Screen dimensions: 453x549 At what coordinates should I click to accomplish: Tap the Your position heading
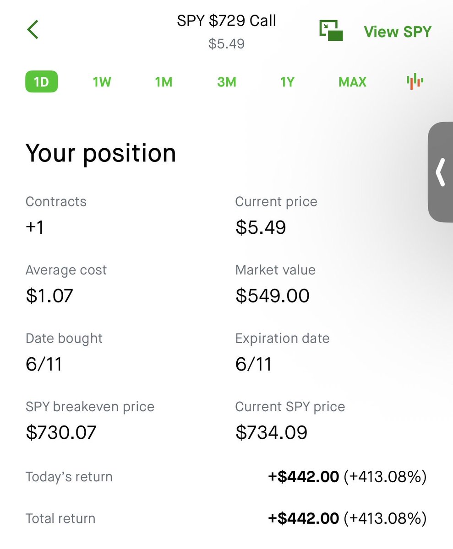pyautogui.click(x=101, y=153)
